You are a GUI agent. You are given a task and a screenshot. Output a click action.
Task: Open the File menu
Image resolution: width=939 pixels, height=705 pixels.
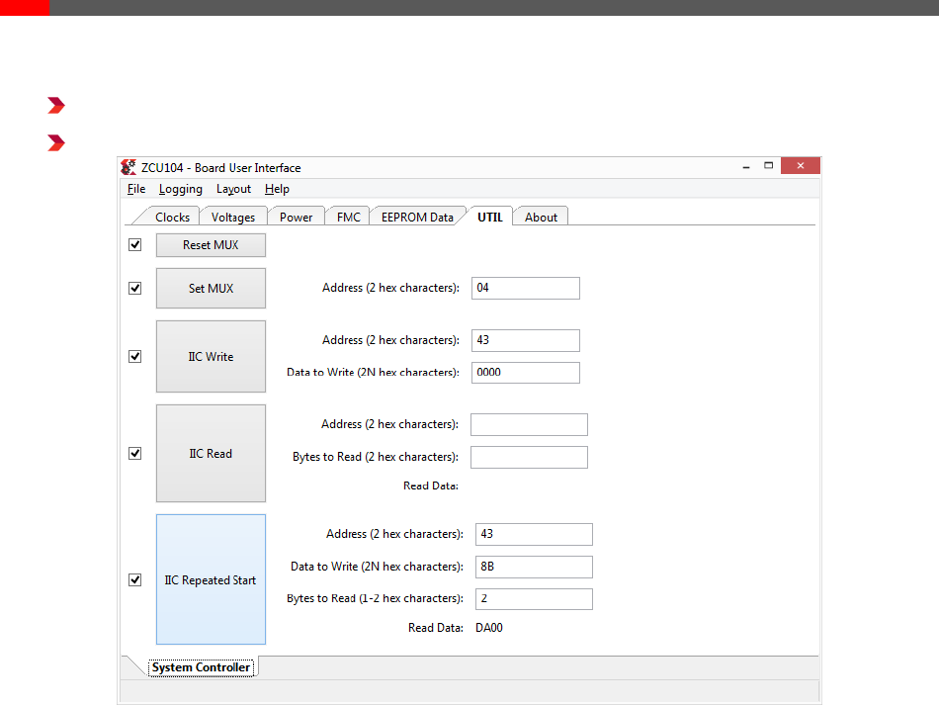136,189
